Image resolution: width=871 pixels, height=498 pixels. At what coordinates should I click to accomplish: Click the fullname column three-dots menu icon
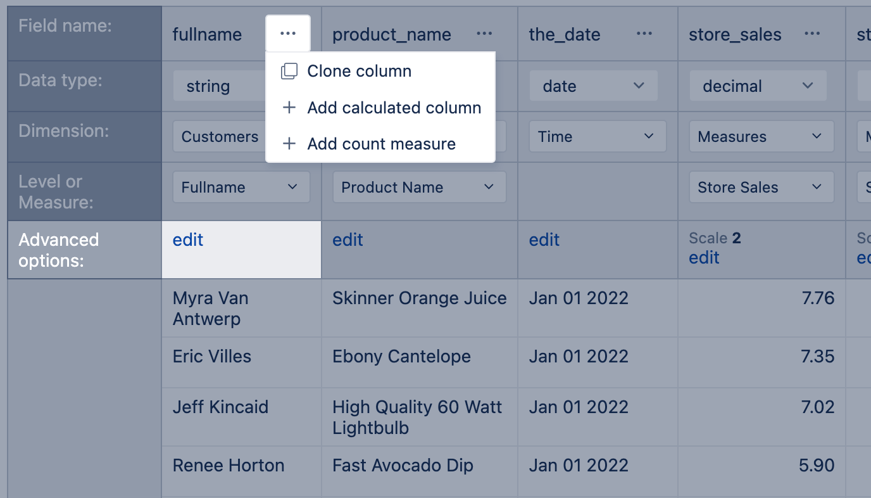[288, 34]
